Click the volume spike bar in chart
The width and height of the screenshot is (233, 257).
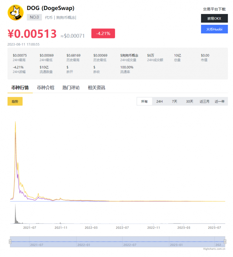click(x=15, y=215)
